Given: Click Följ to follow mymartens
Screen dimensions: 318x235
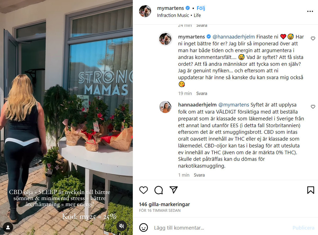Looking at the screenshot, I should (x=201, y=8).
